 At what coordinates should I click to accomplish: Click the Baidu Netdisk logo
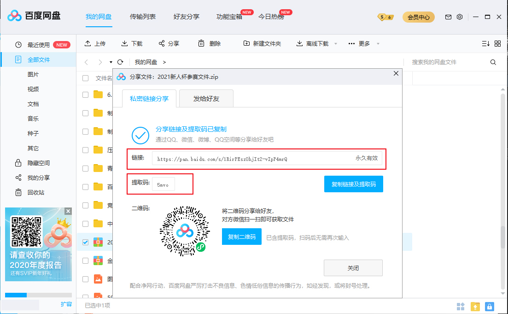(x=34, y=16)
